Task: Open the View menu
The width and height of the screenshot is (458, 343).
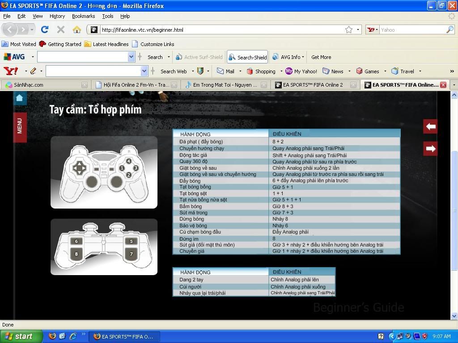Action: (x=38, y=16)
